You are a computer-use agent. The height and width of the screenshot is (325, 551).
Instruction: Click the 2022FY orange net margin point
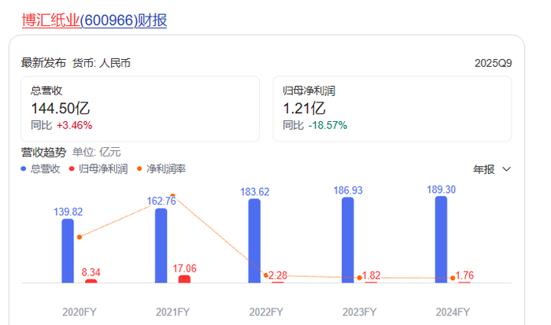coord(266,275)
